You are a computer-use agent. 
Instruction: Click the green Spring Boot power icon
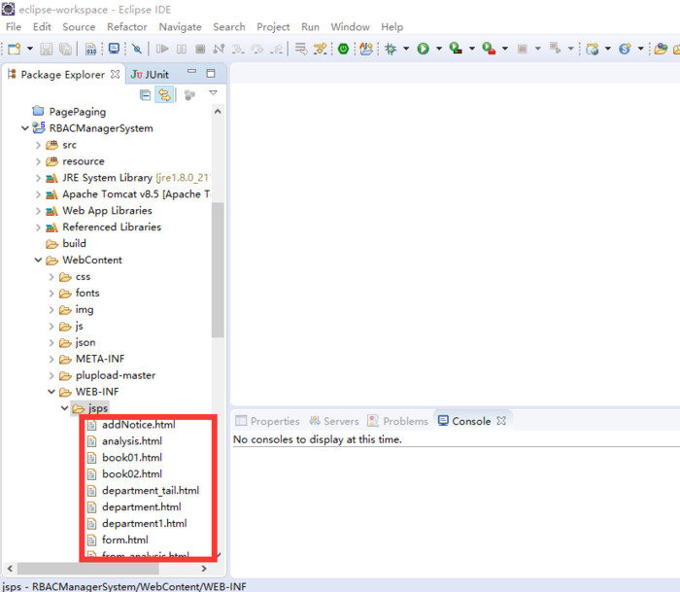point(343,49)
